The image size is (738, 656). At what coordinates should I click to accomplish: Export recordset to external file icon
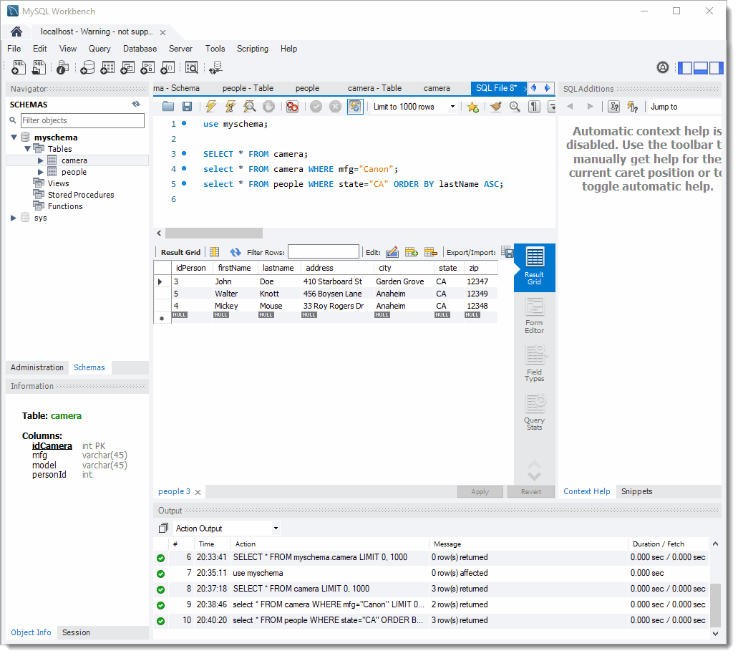(507, 252)
